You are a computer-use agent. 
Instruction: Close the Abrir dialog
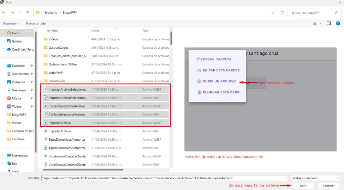[340, 2]
